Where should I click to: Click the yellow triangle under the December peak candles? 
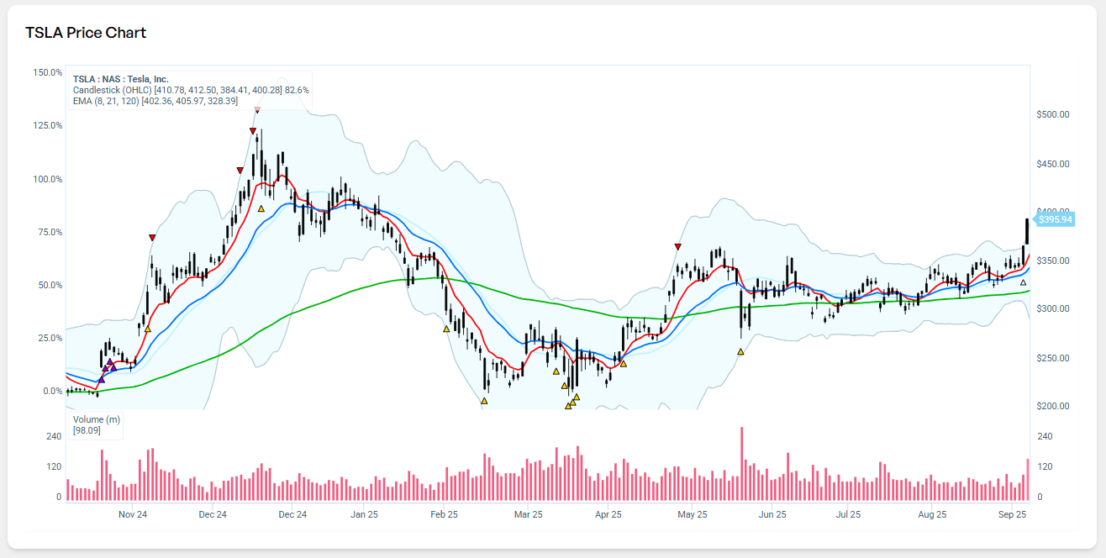261,208
